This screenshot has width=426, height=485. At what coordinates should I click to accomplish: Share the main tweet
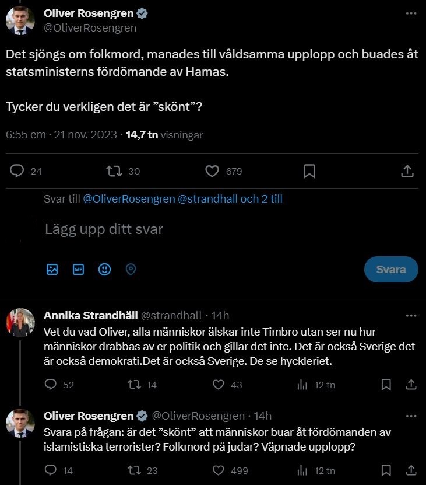(x=408, y=171)
